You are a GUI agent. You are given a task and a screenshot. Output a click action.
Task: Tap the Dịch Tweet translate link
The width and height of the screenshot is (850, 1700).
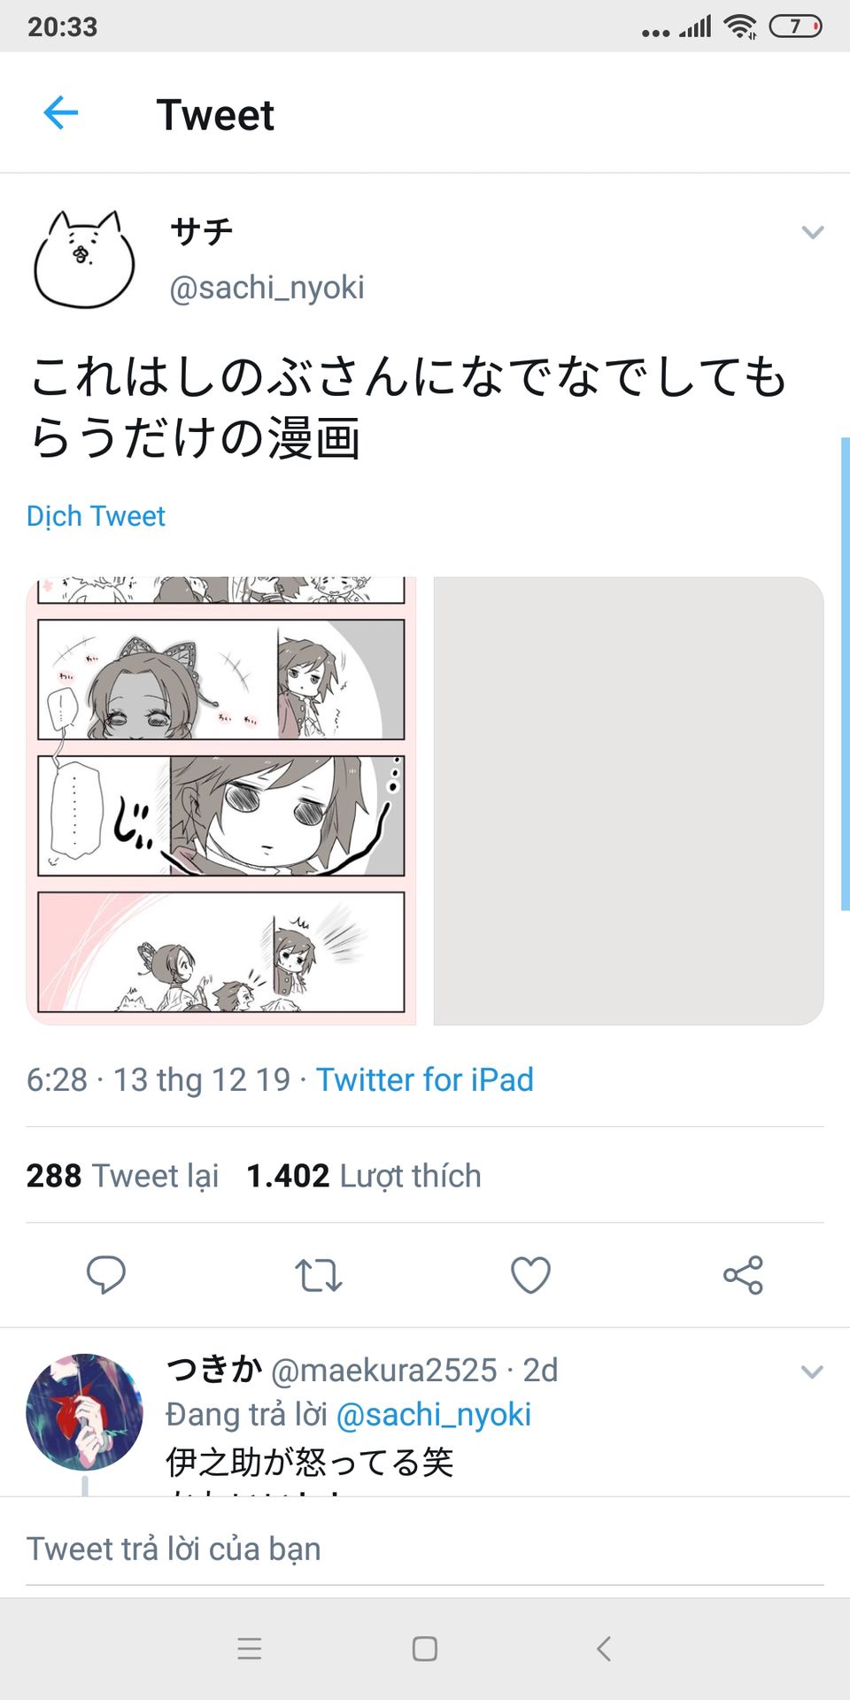(96, 516)
